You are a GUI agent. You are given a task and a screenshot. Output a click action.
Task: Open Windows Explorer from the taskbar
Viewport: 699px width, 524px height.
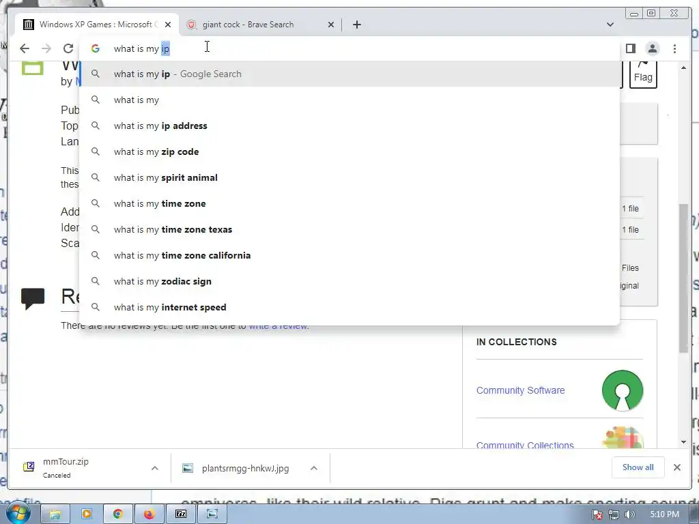click(x=55, y=514)
